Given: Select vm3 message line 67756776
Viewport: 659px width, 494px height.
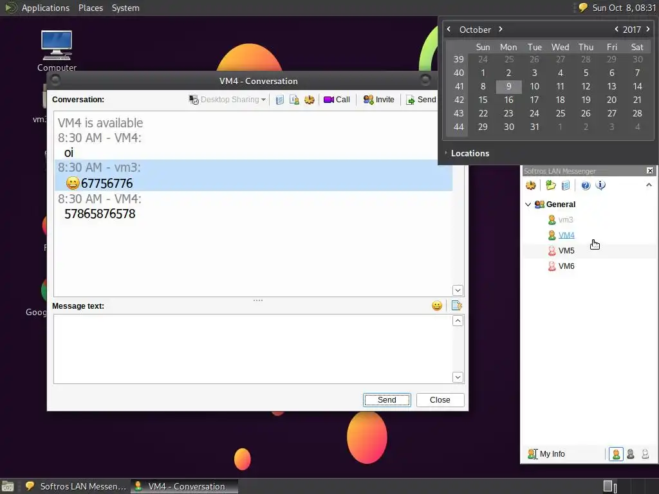Looking at the screenshot, I should pyautogui.click(x=254, y=183).
